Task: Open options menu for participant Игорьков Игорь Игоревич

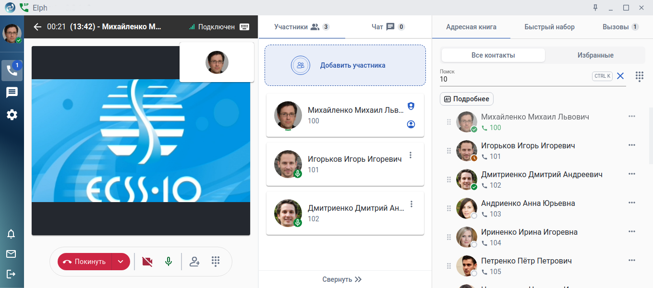Action: [x=411, y=155]
